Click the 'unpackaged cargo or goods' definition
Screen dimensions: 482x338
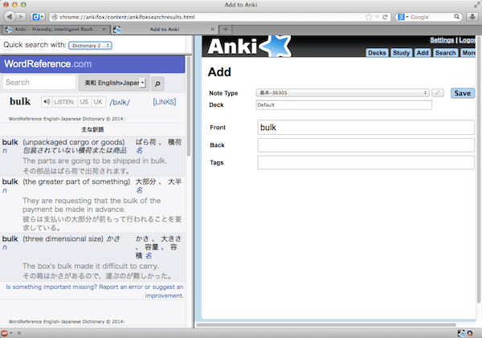coord(74,142)
